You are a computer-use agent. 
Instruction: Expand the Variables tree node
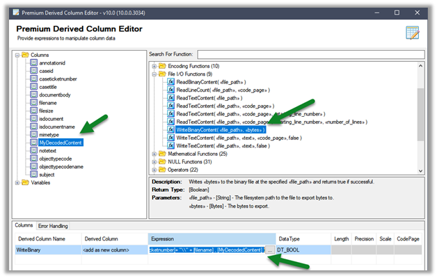17,183
